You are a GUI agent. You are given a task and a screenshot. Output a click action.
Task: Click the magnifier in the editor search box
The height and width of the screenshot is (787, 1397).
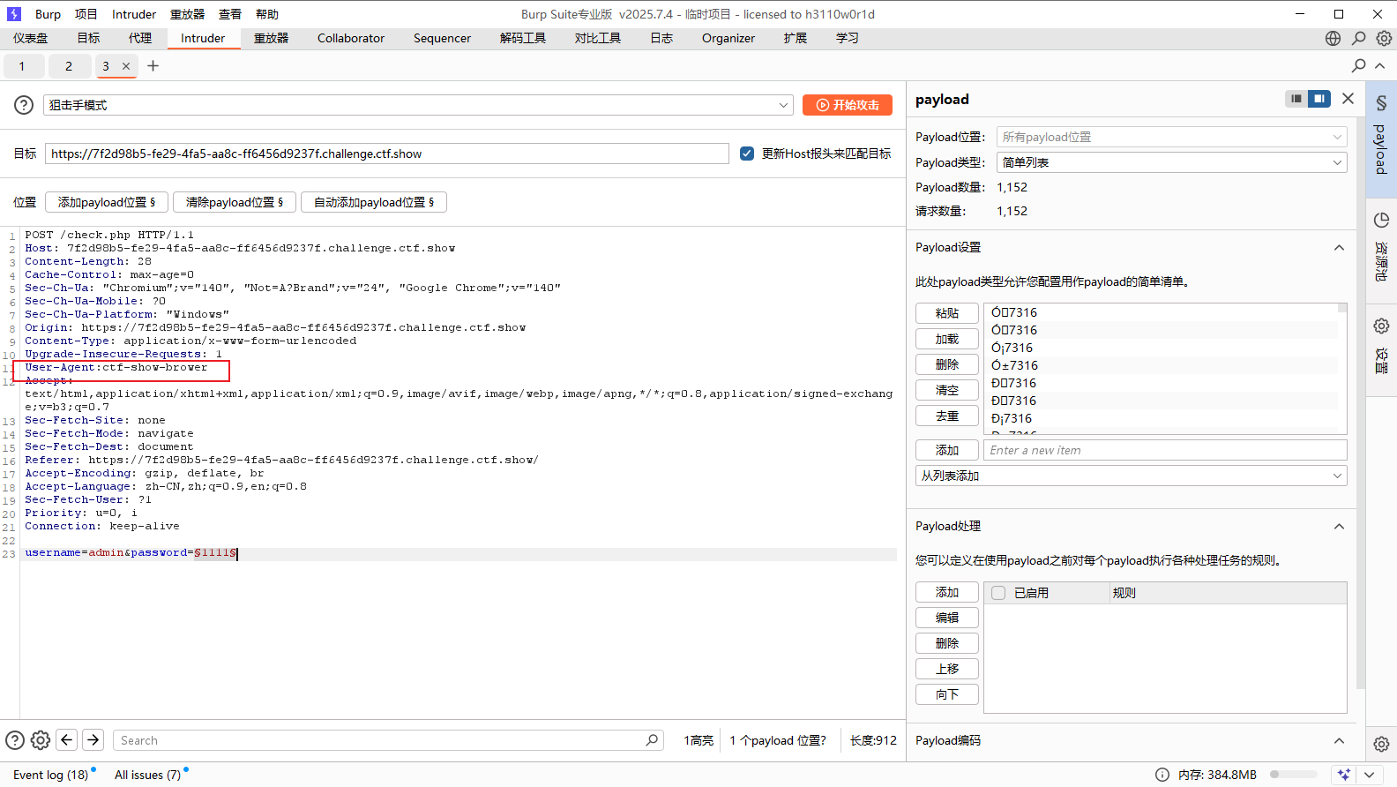coord(652,740)
